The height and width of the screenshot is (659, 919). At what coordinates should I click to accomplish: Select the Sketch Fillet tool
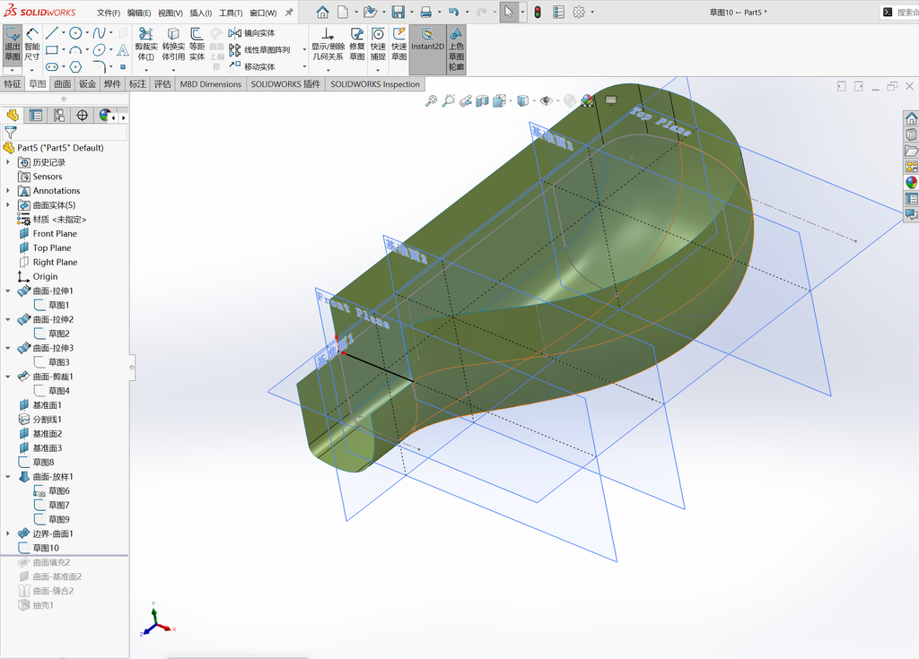point(99,66)
